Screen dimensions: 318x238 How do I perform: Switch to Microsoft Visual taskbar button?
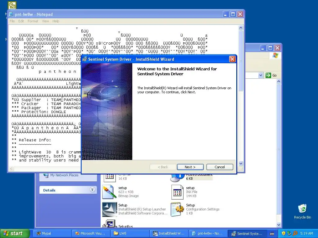[x=91, y=233]
